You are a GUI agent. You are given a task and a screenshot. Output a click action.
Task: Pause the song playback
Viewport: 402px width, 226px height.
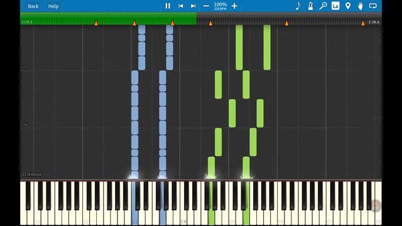(x=168, y=6)
